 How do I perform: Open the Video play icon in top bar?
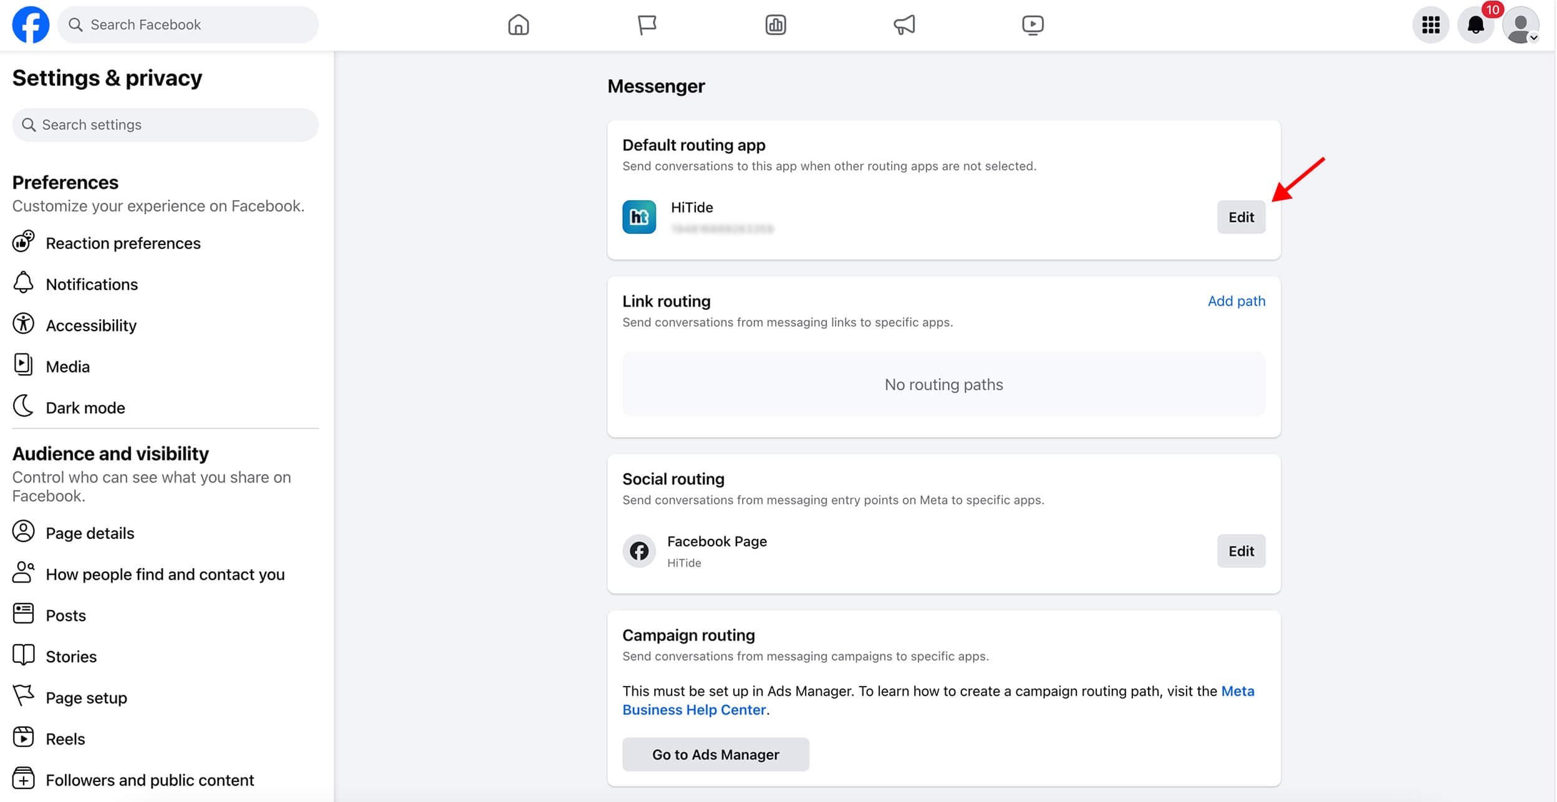[x=1033, y=25]
